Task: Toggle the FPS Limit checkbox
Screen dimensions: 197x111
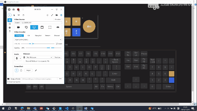Action: coord(57,44)
